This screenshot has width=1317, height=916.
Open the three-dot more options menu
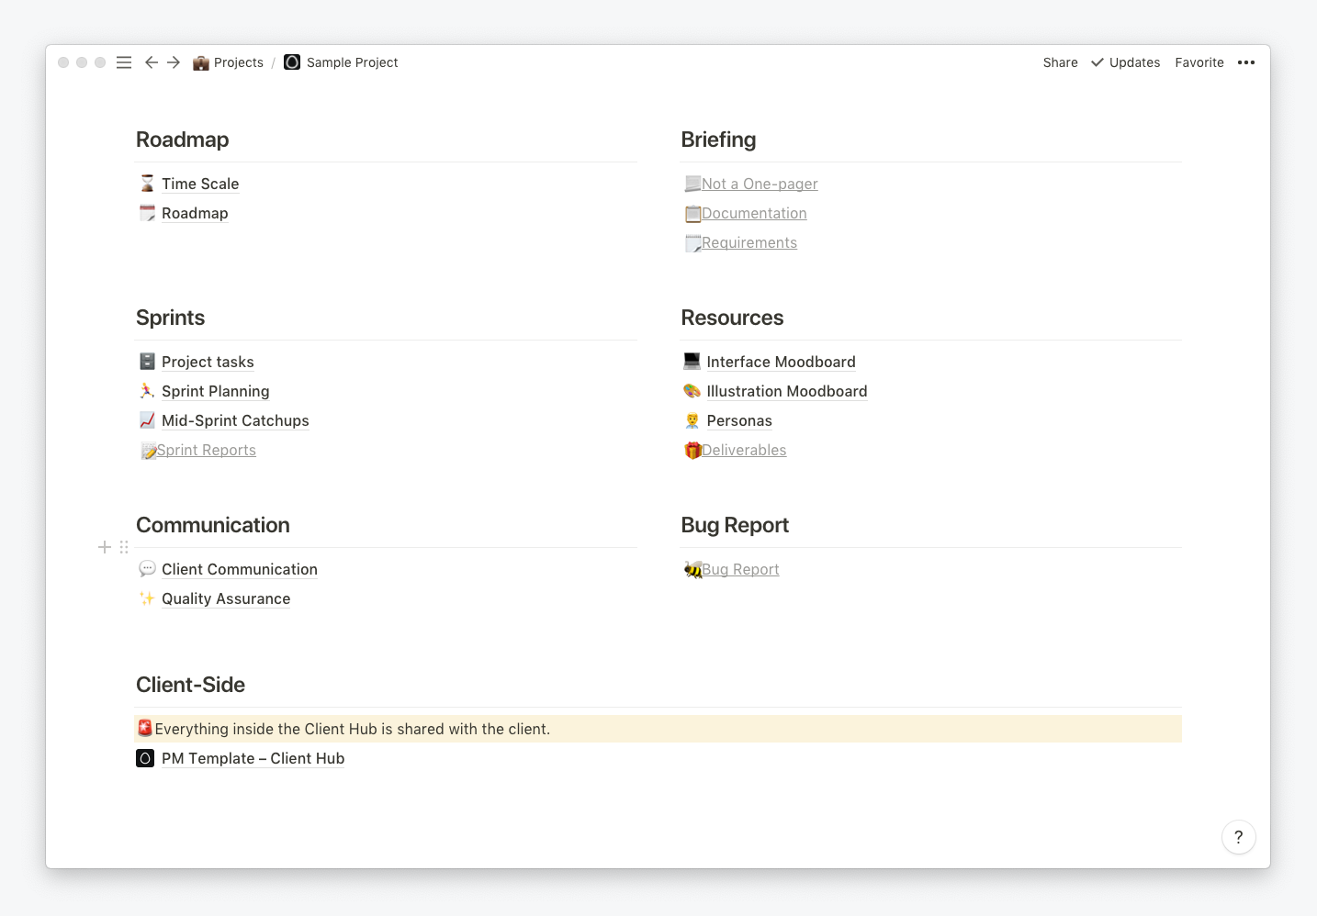tap(1246, 62)
